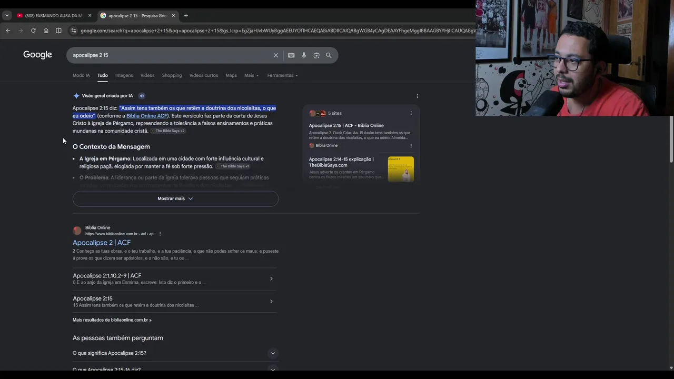This screenshot has height=379, width=674.
Task: Expand 'O que significa Apocalipse 2:15?'
Action: coord(175,353)
